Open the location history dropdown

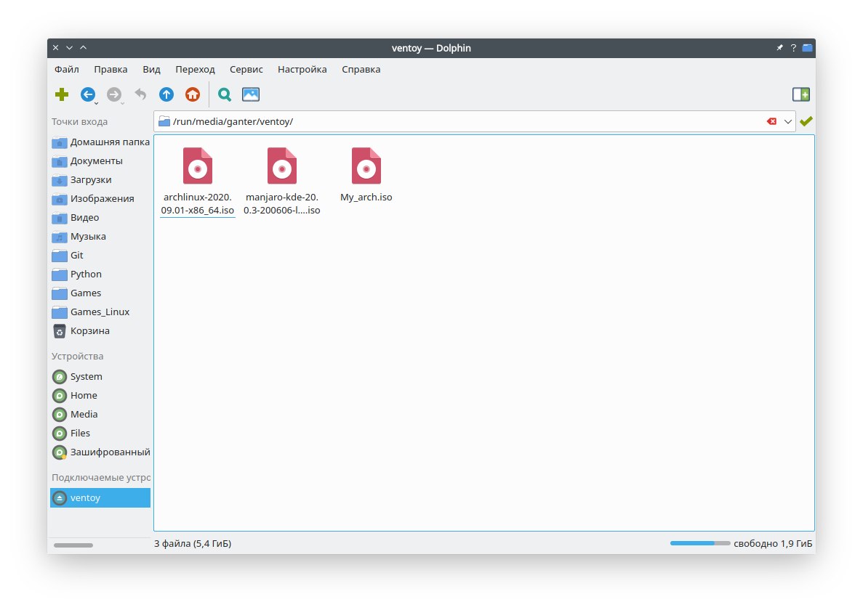point(787,121)
